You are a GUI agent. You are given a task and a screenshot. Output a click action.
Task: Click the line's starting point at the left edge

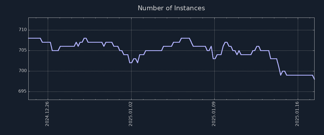pos(29,38)
